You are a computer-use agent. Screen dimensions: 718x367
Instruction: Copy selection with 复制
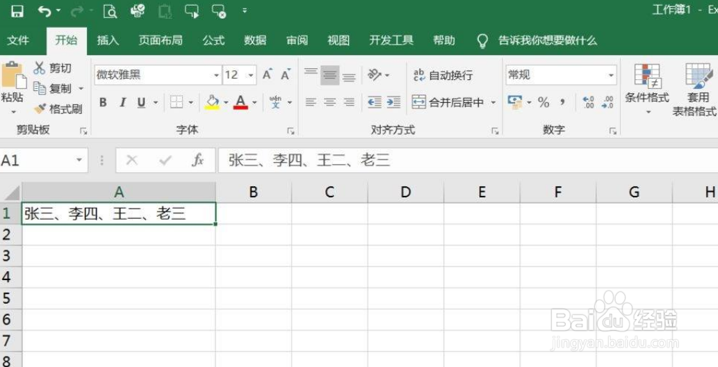click(53, 89)
